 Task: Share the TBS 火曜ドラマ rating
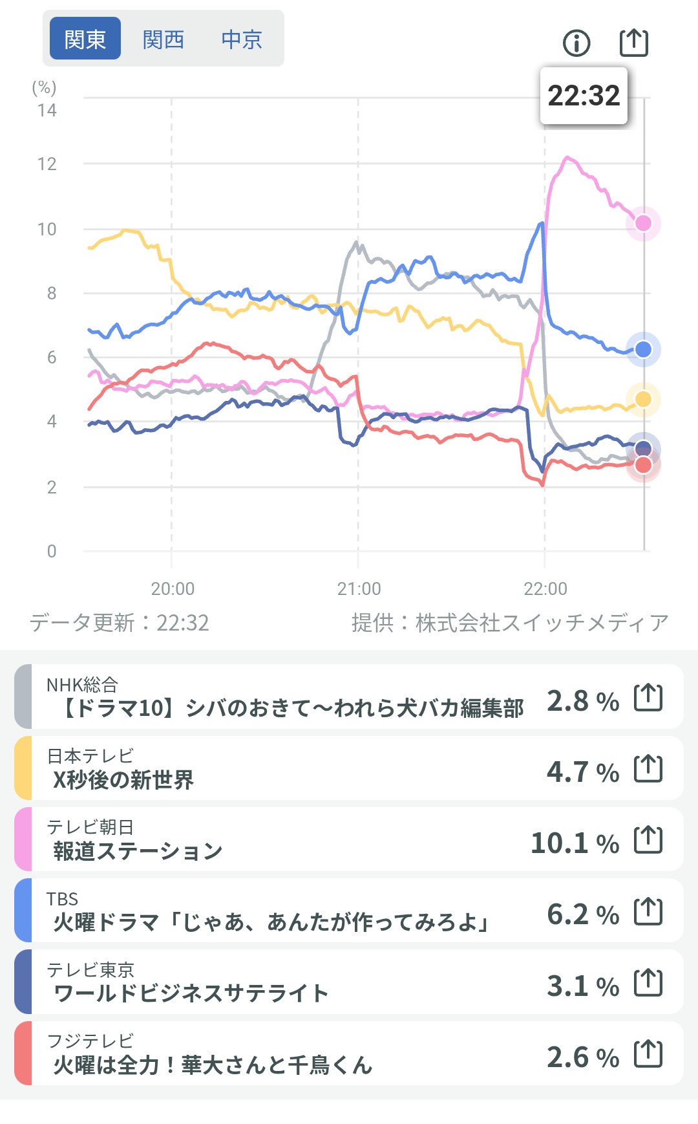point(648,912)
